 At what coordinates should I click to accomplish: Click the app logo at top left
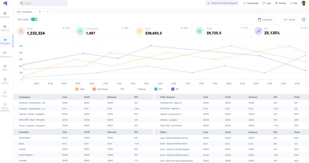[x=5, y=3]
